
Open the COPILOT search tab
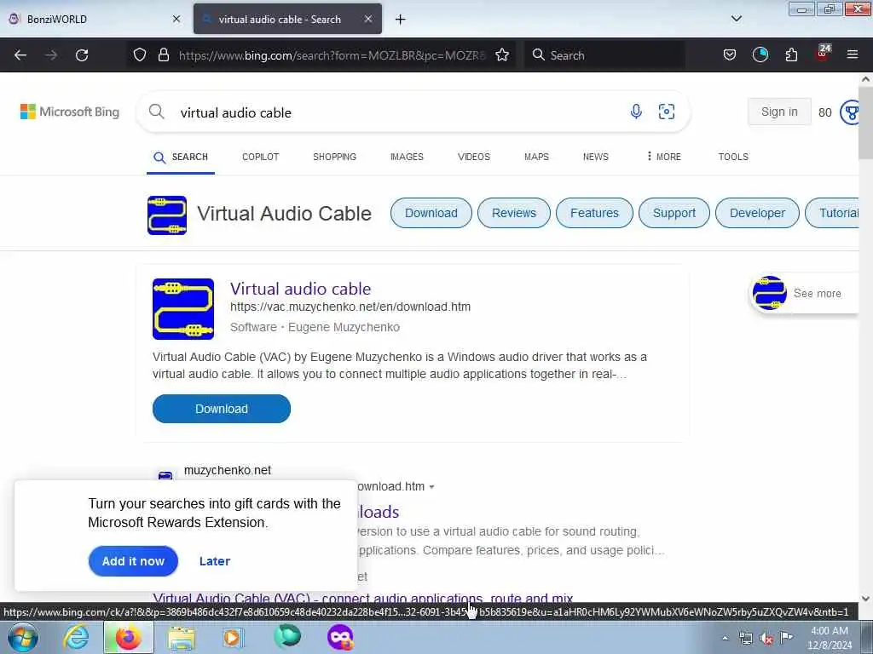pyautogui.click(x=261, y=157)
